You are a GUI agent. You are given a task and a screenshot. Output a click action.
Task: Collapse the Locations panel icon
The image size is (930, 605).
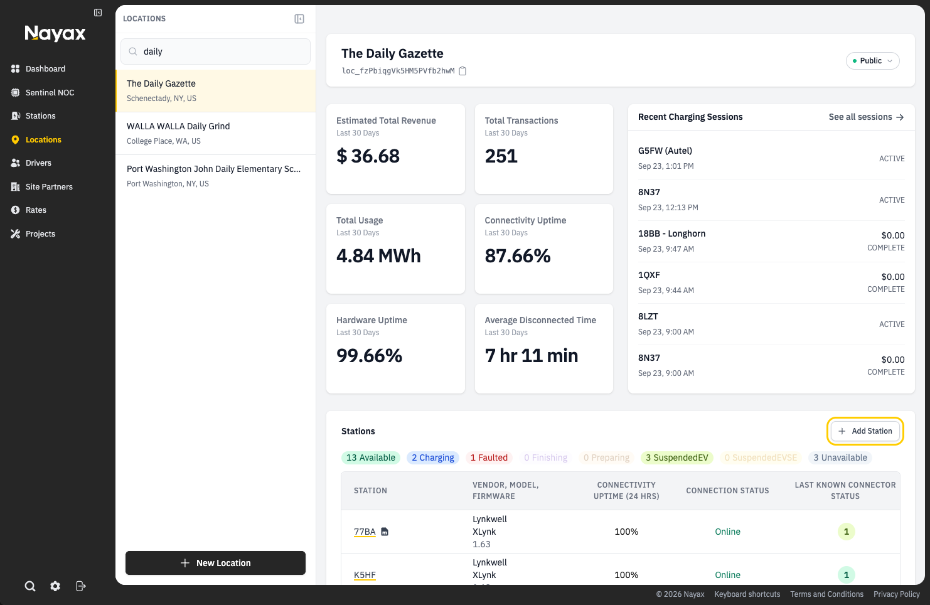click(299, 19)
